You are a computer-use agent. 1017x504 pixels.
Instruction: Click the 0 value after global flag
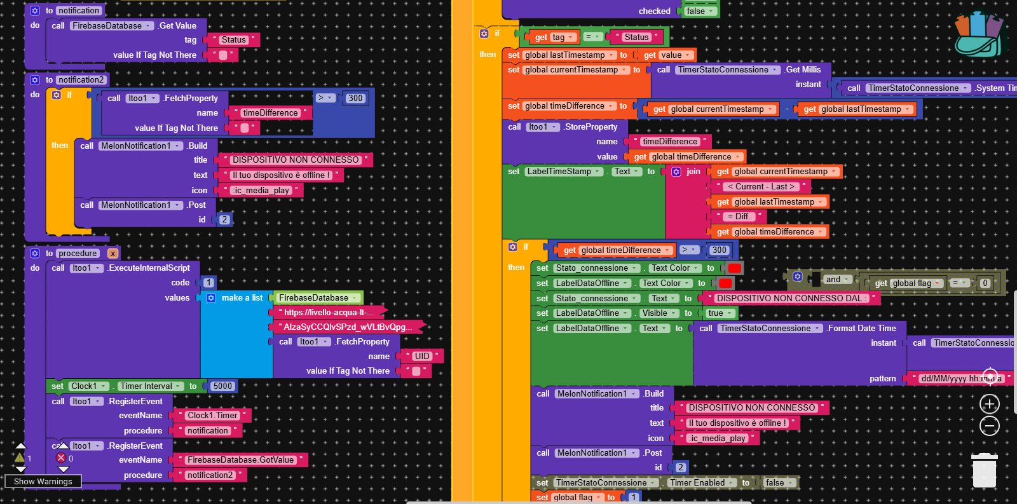[x=985, y=283]
